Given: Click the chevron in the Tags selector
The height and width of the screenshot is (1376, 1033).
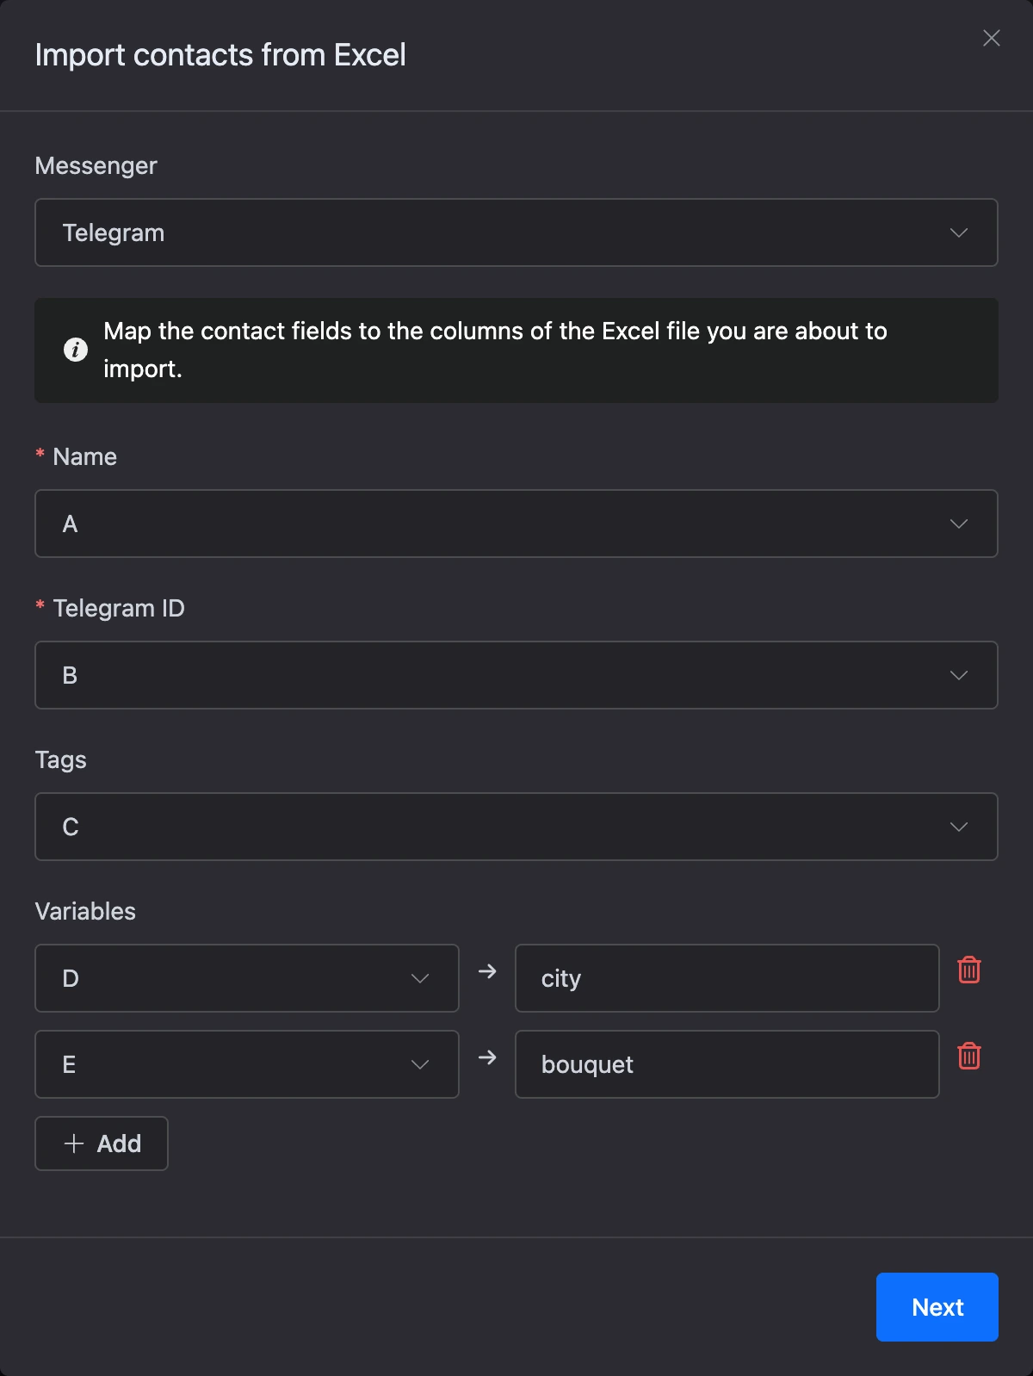Looking at the screenshot, I should (x=959, y=827).
